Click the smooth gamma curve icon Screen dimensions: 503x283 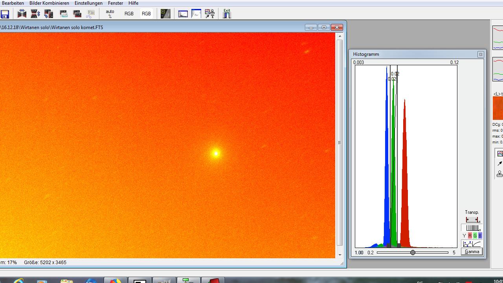pos(477,244)
